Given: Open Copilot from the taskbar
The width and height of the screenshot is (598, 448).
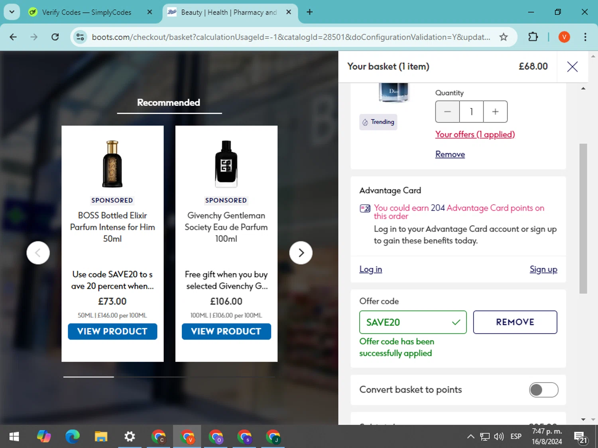Looking at the screenshot, I should coord(44,437).
